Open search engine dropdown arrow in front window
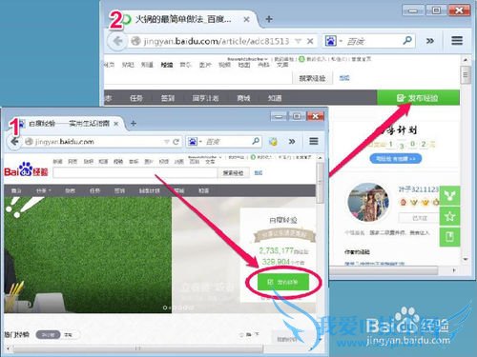The image size is (477, 357). coord(200,142)
